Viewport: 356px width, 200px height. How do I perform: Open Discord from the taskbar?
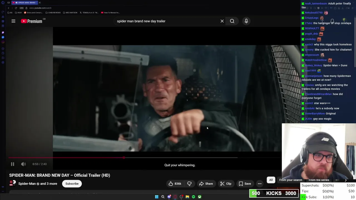[169, 197]
